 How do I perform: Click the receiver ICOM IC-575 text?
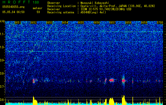(x=106, y=9)
